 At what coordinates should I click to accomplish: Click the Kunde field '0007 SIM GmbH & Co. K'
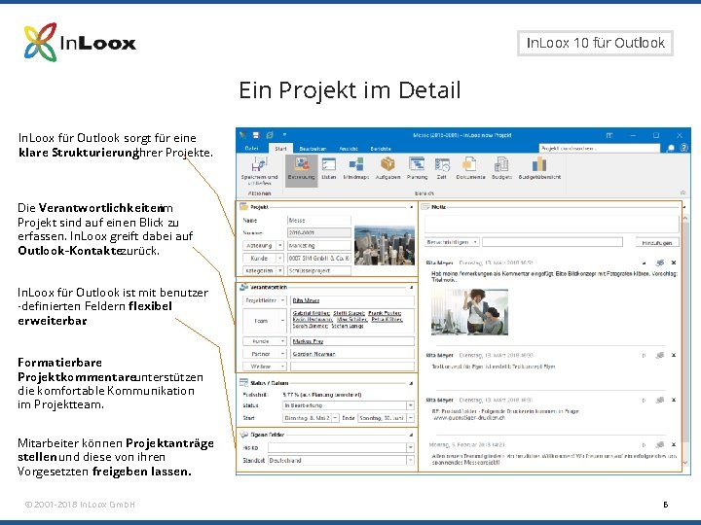pos(318,258)
